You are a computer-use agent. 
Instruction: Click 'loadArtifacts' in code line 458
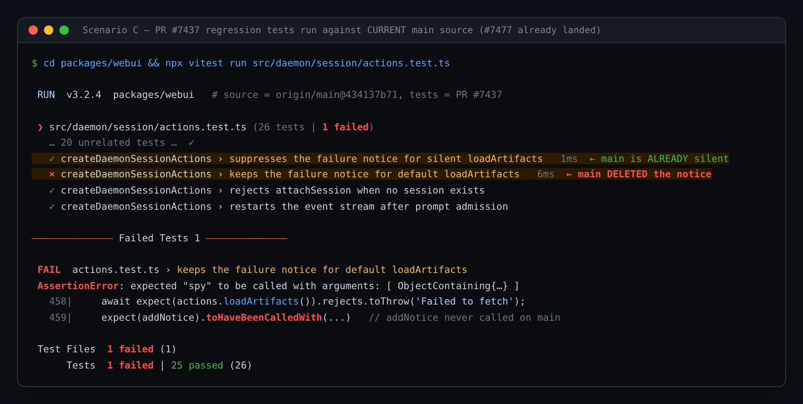pyautogui.click(x=261, y=301)
